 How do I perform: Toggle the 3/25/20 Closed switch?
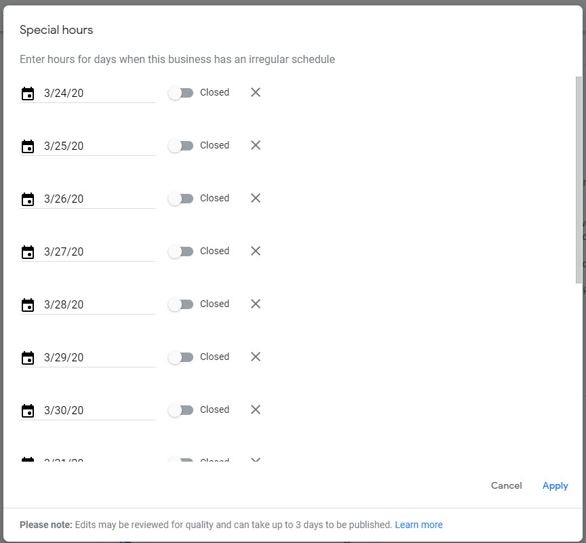click(180, 146)
